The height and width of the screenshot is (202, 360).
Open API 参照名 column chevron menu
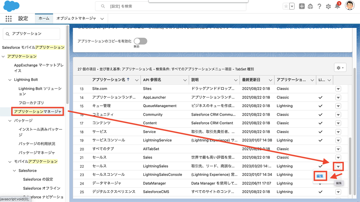point(185,80)
